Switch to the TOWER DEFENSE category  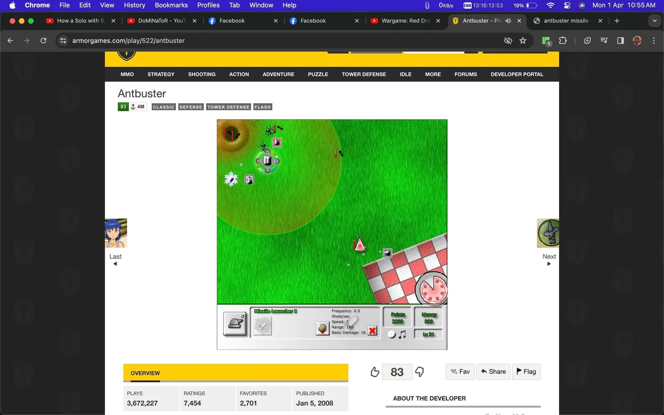364,74
